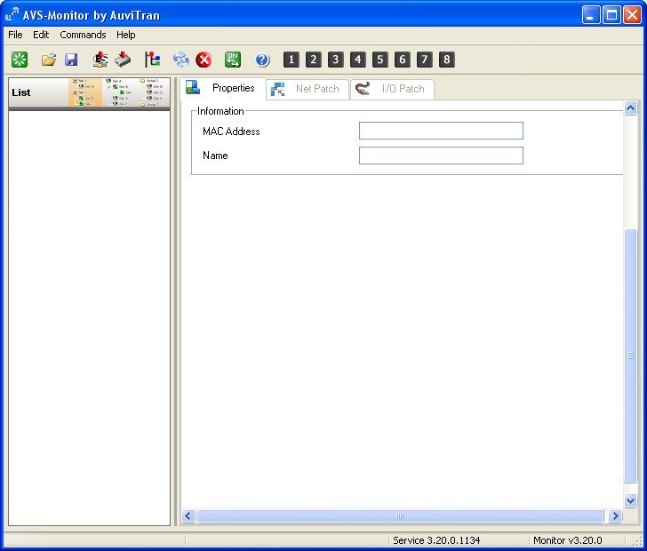Click into the Name input field
This screenshot has height=551, width=647.
(x=441, y=156)
